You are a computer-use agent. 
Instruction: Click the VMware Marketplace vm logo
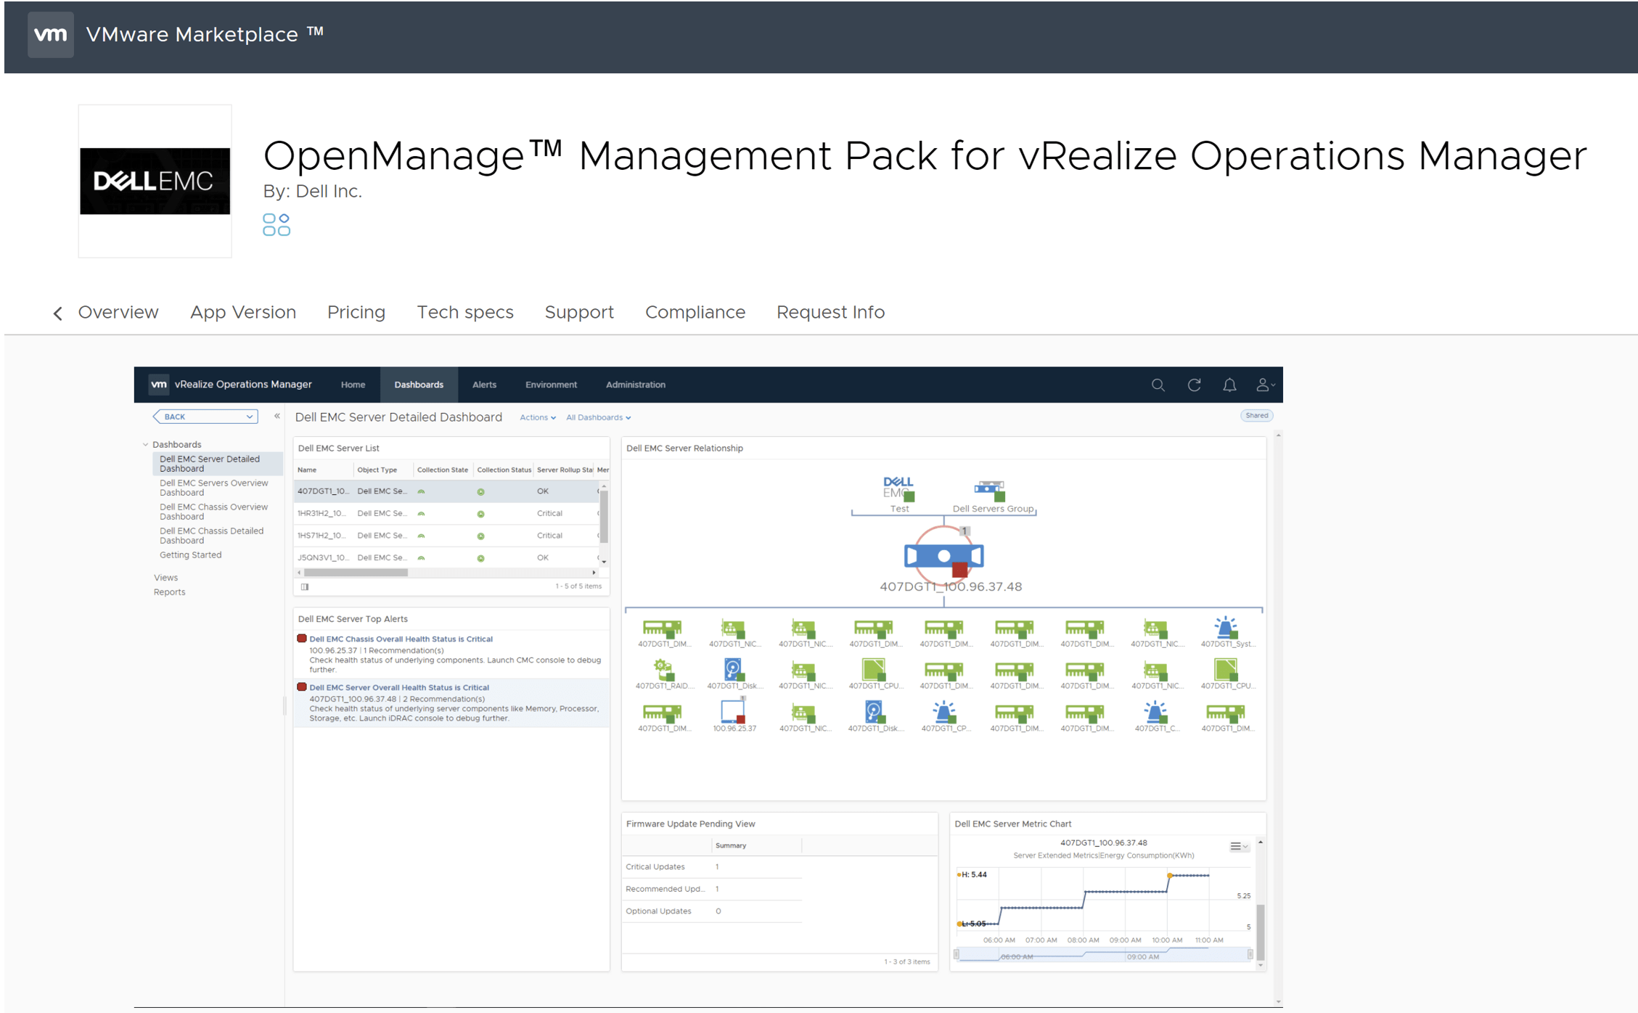tap(50, 34)
